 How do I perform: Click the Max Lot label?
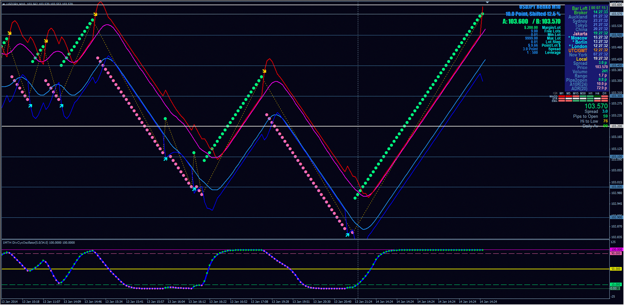pos(554,38)
